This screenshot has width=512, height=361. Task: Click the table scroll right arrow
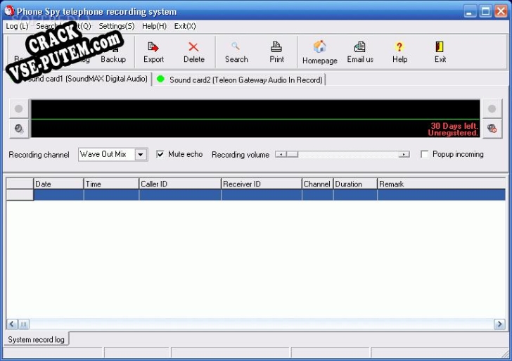[499, 324]
